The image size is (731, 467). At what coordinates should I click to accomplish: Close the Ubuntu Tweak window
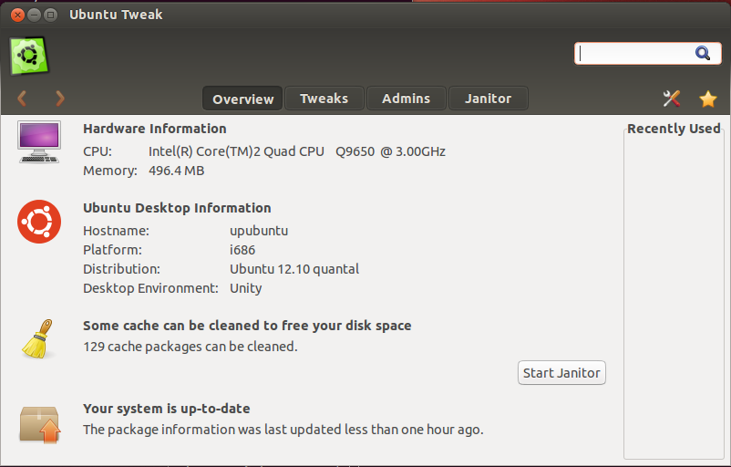click(17, 15)
